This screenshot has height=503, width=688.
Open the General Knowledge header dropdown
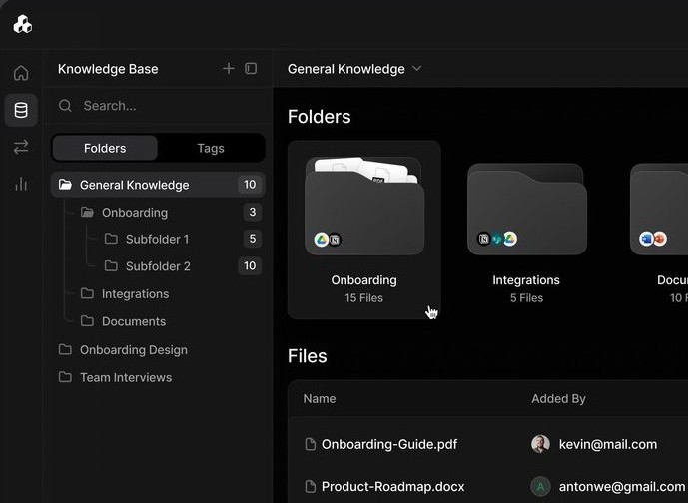click(x=354, y=69)
